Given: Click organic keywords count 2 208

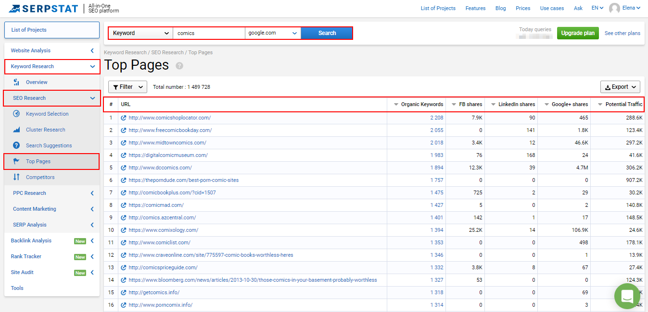Looking at the screenshot, I should coord(437,118).
